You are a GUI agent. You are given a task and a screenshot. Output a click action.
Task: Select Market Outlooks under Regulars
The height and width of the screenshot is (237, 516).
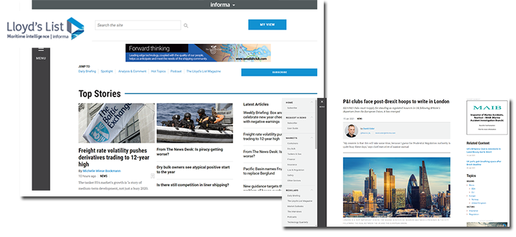(295, 206)
